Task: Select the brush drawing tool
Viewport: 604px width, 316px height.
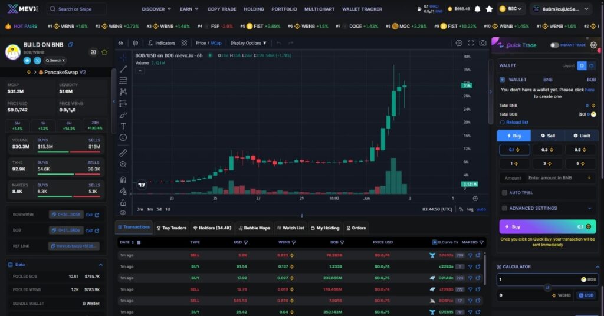Action: click(x=123, y=115)
